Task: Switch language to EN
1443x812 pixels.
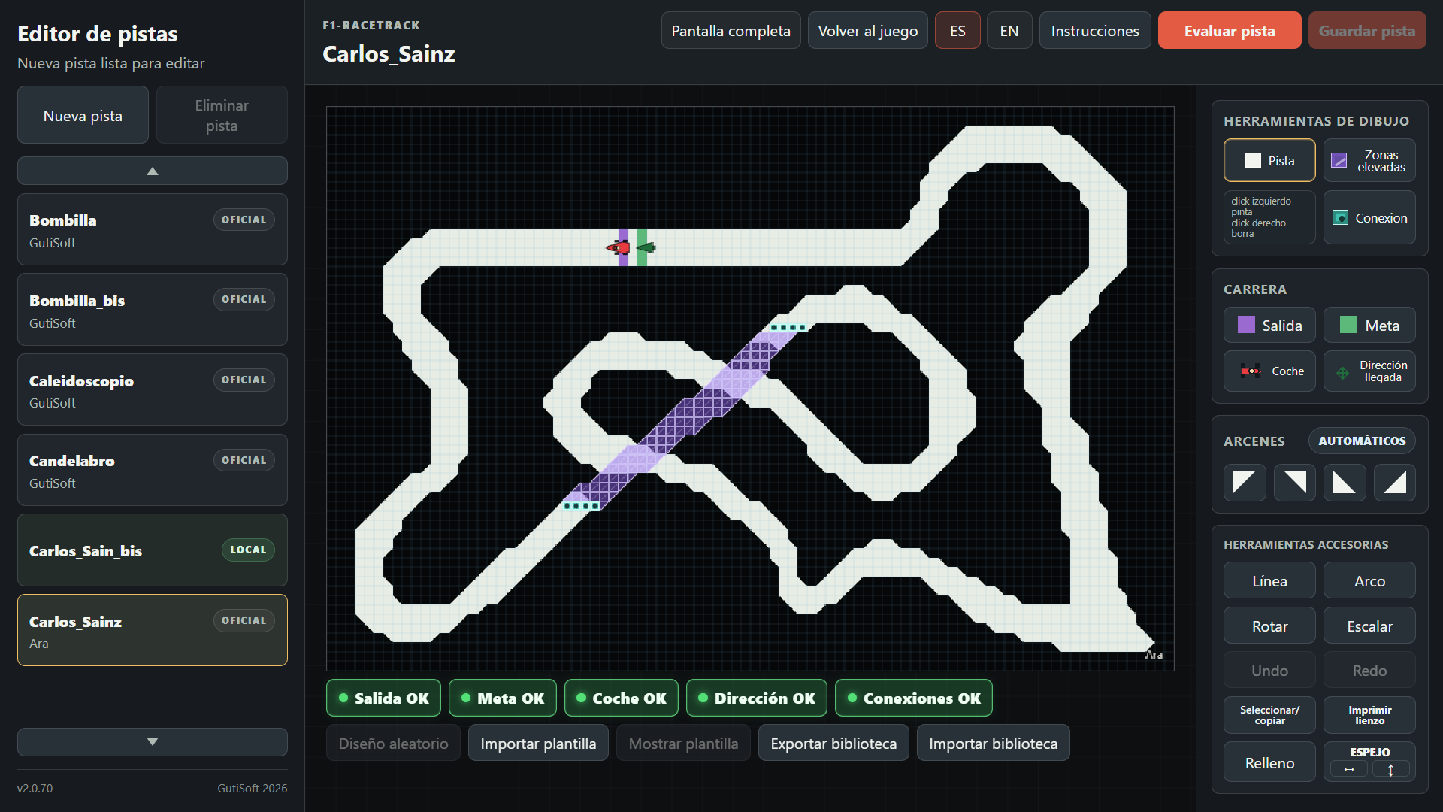Action: pos(1009,31)
